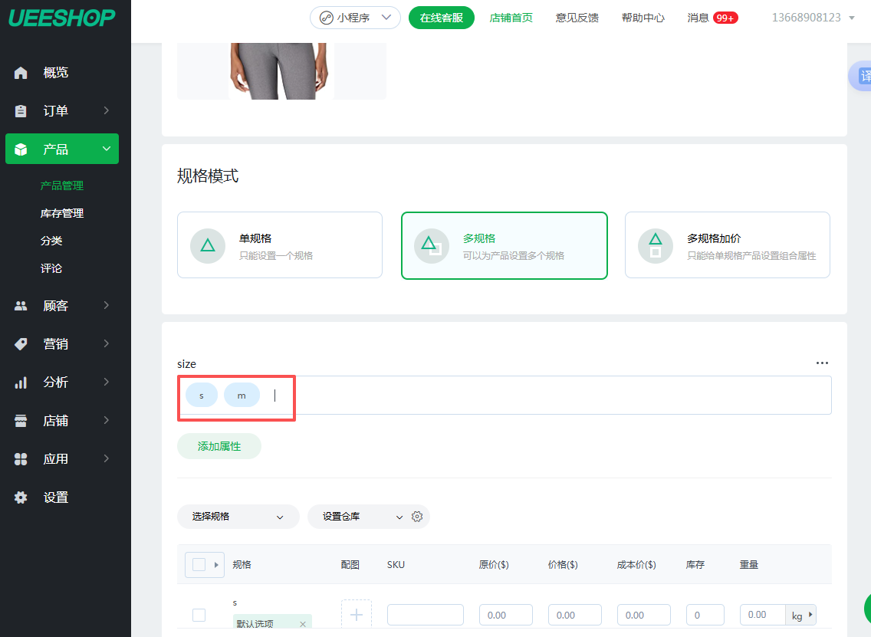The image size is (871, 637).
Task: Click the SKU input field for s variant
Action: pos(425,615)
